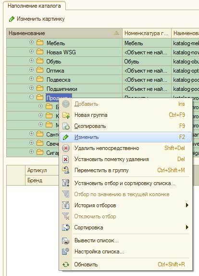
Task: Collapse the selected Продукты folder
Action: point(31,97)
